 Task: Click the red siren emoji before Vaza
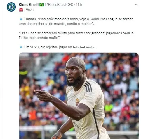[x=21, y=10]
